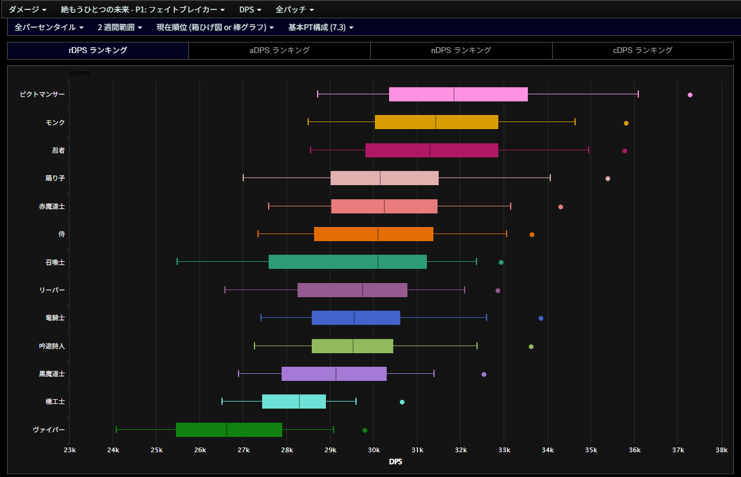The image size is (741, 477).
Task: Expand the 絶もうひとつの未来 encounter dropdown
Action: [142, 9]
